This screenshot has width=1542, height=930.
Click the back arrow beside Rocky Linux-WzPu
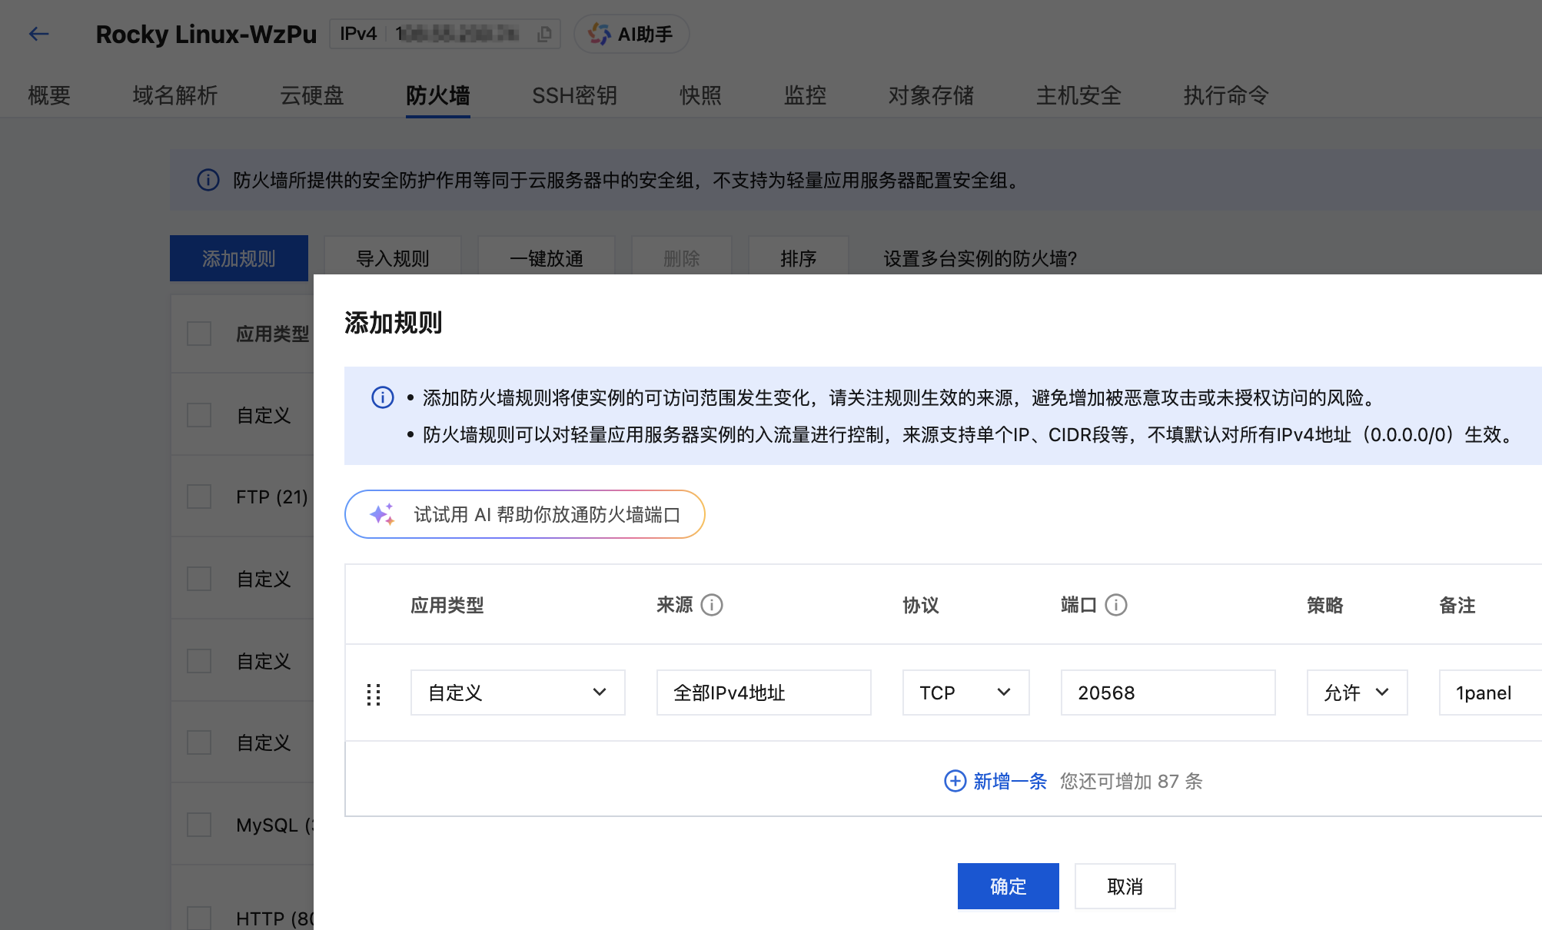point(38,35)
